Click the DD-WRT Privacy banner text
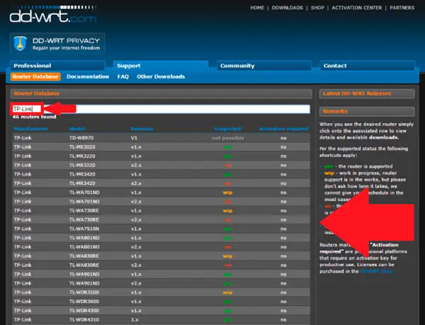The height and width of the screenshot is (325, 425). [x=66, y=44]
